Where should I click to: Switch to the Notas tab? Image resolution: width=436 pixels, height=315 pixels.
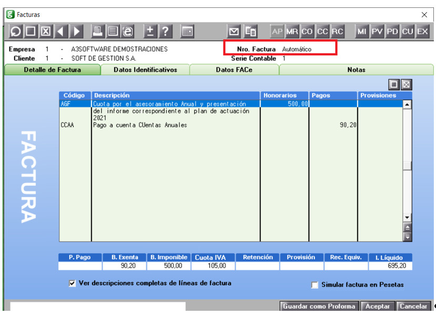coord(356,70)
